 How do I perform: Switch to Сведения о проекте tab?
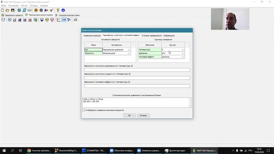tap(12, 15)
